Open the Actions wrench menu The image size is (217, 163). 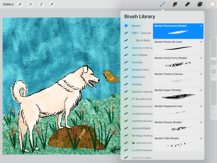pyautogui.click(x=20, y=4)
